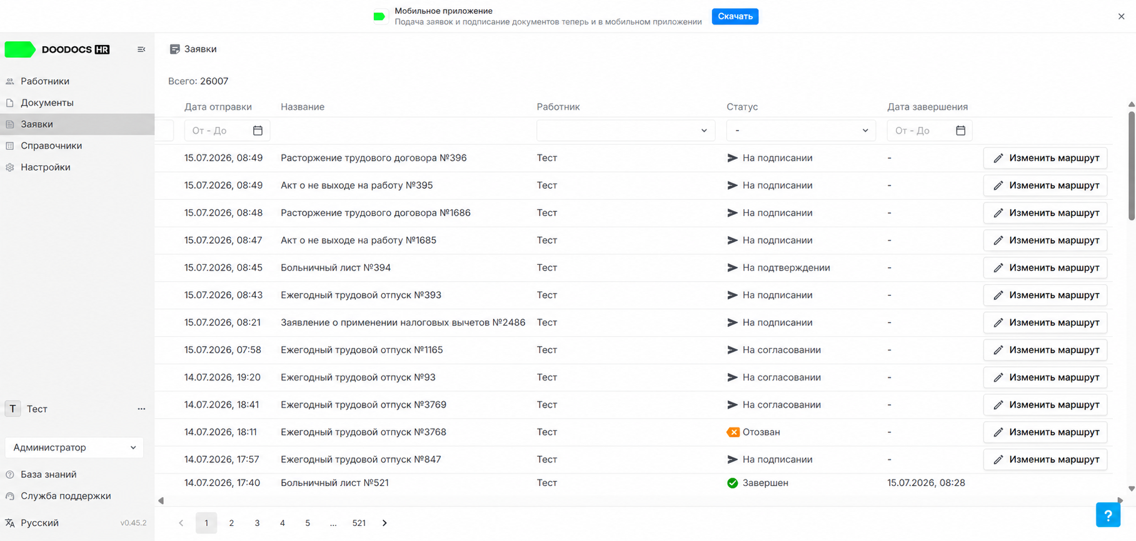Change language from Русский
The image size is (1136, 541).
pos(39,523)
